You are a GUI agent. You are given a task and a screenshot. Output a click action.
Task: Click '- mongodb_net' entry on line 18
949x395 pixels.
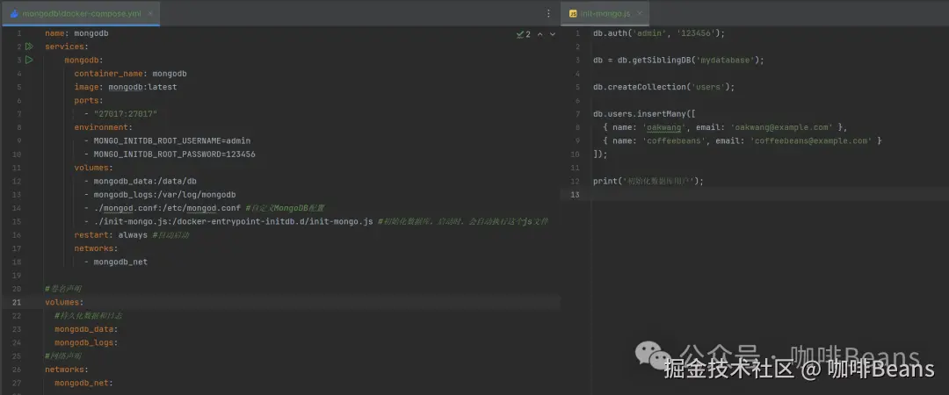(116, 262)
